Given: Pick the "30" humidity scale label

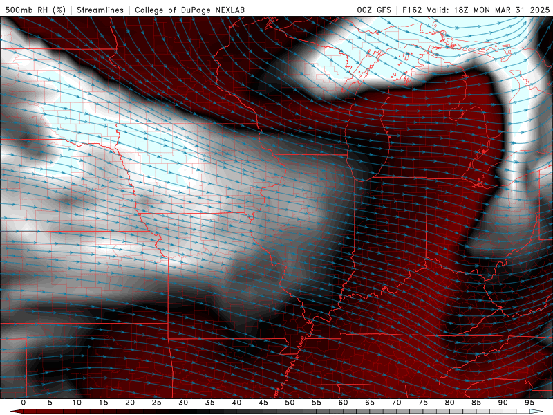Looking at the screenshot, I should (183, 403).
